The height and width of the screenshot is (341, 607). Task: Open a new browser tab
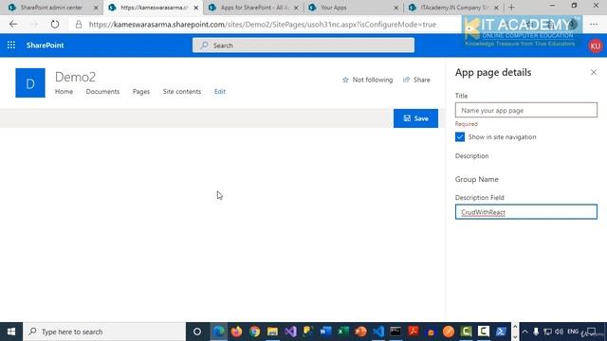point(511,8)
